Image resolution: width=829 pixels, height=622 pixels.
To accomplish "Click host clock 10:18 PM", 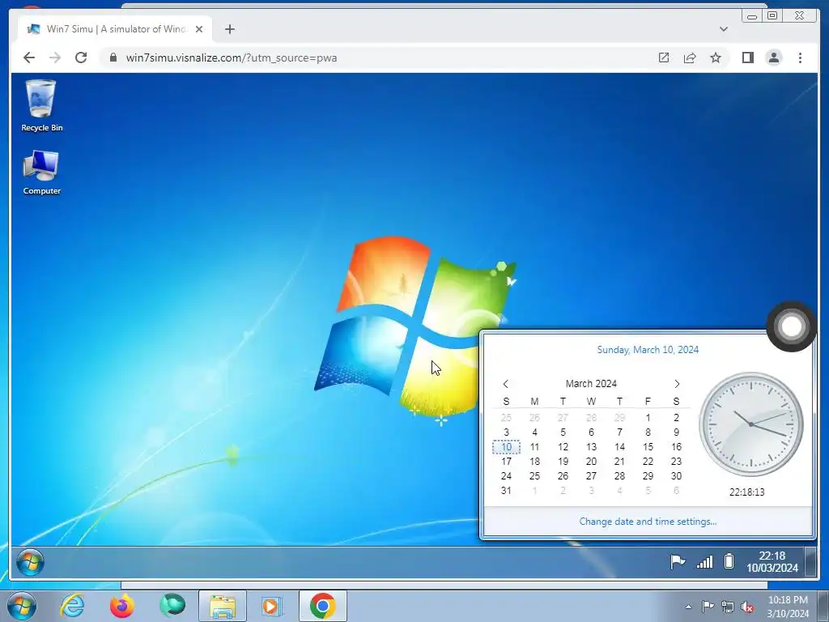I will coord(788,607).
